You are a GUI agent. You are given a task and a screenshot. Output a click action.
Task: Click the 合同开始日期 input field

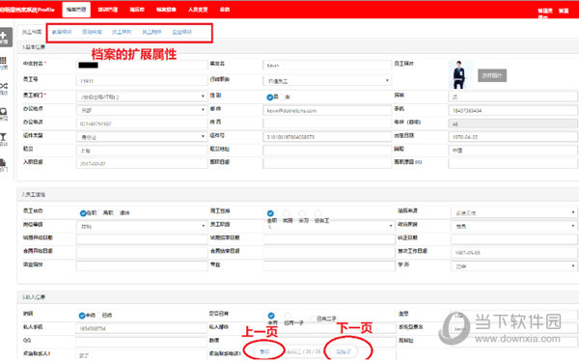pyautogui.click(x=142, y=252)
